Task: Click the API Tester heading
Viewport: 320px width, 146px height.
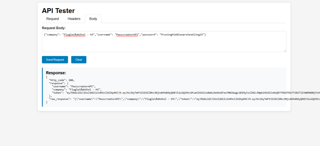Action: click(58, 11)
